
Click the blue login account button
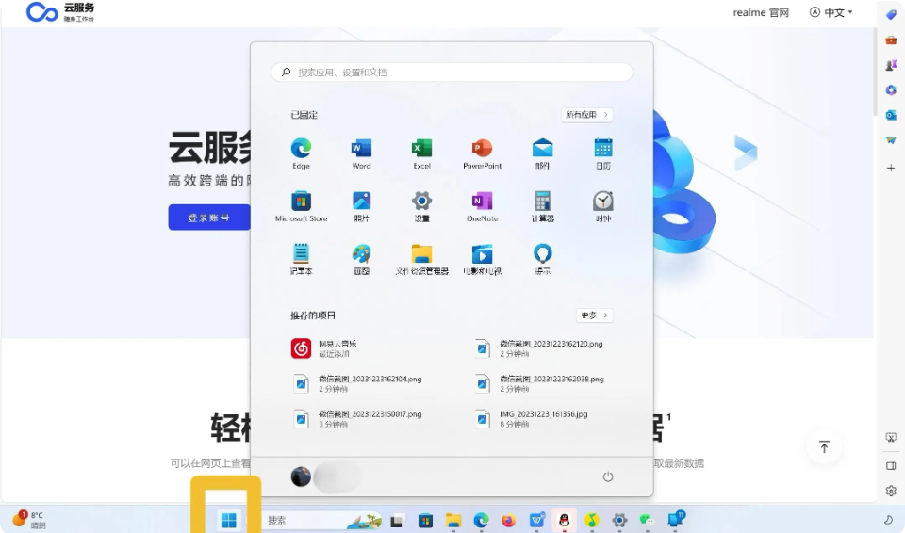(x=209, y=218)
